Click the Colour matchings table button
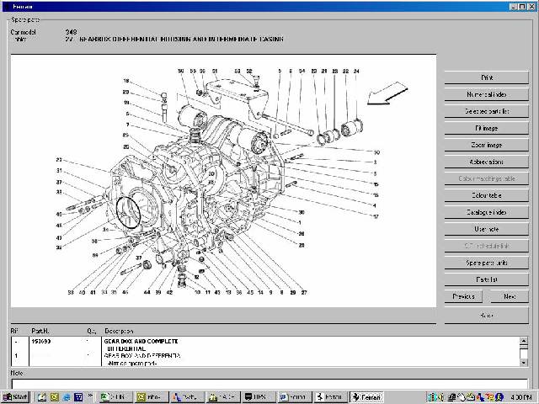This screenshot has height=404, width=539. click(487, 178)
